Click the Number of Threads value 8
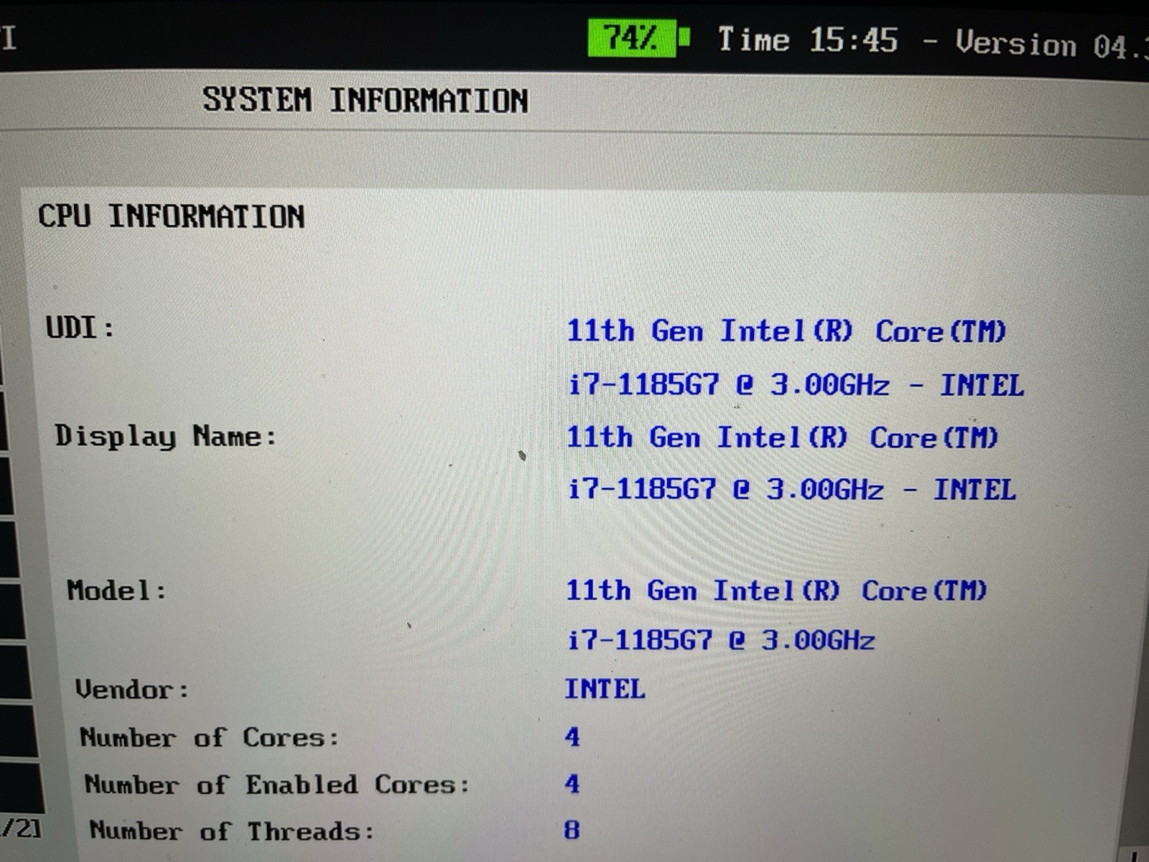The height and width of the screenshot is (862, 1149). tap(572, 830)
